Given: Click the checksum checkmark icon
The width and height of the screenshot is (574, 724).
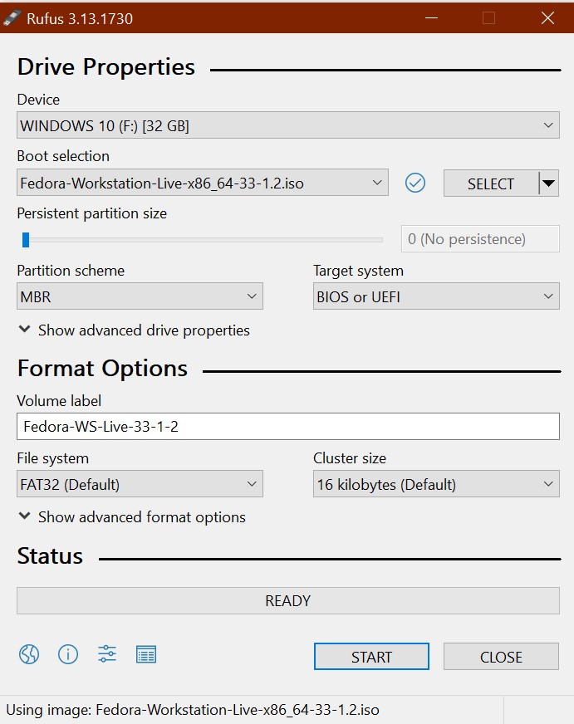Looking at the screenshot, I should tap(415, 183).
